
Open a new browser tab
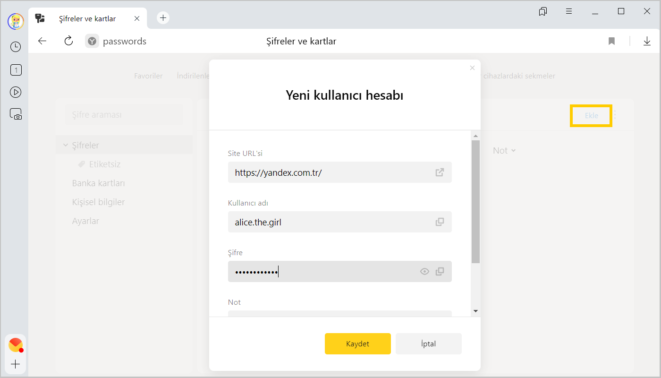pos(163,18)
